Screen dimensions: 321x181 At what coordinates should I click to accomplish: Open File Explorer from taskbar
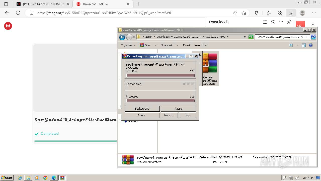click(x=28, y=177)
